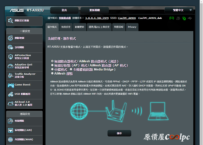Open the network setup wizard icon
Viewport: 203px width, 145px height.
pyautogui.click(x=10, y=21)
